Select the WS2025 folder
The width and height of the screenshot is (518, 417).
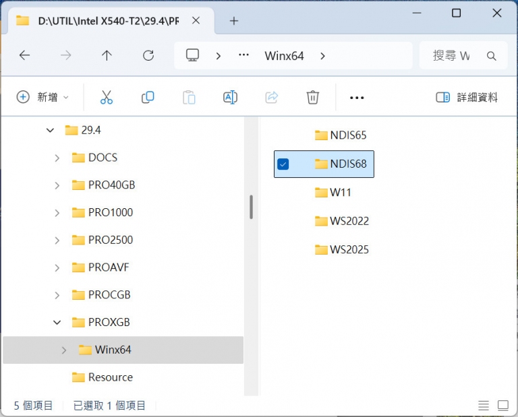tap(341, 249)
